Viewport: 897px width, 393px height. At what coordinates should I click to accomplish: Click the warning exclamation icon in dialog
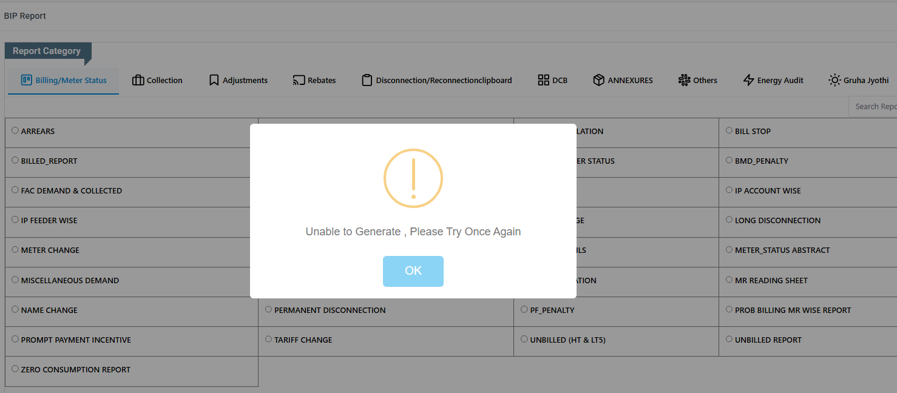pyautogui.click(x=413, y=178)
